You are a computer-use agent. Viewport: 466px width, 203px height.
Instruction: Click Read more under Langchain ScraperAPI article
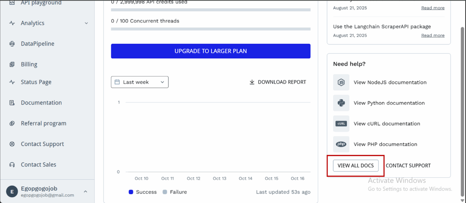(433, 35)
